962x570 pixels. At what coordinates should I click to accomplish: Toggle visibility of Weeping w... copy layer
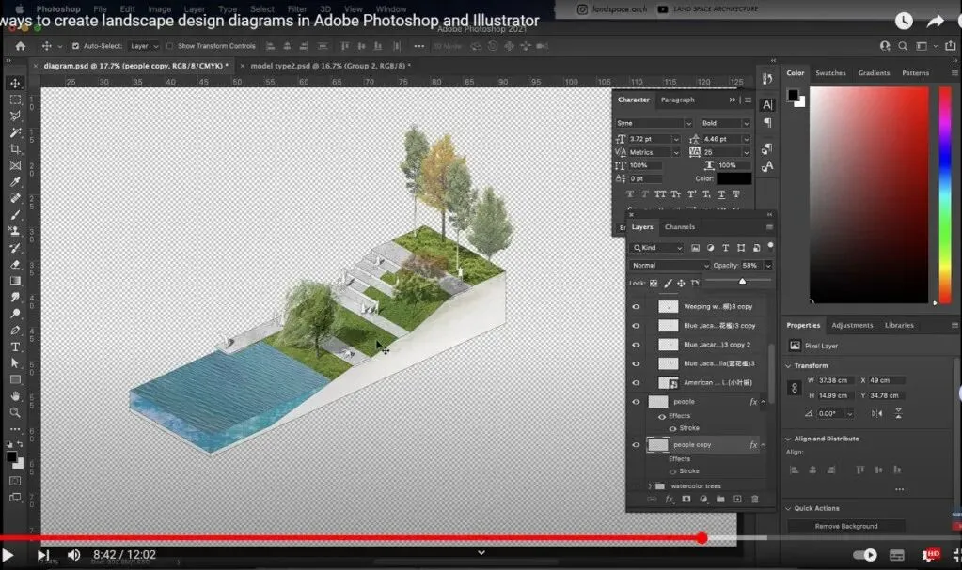(636, 307)
